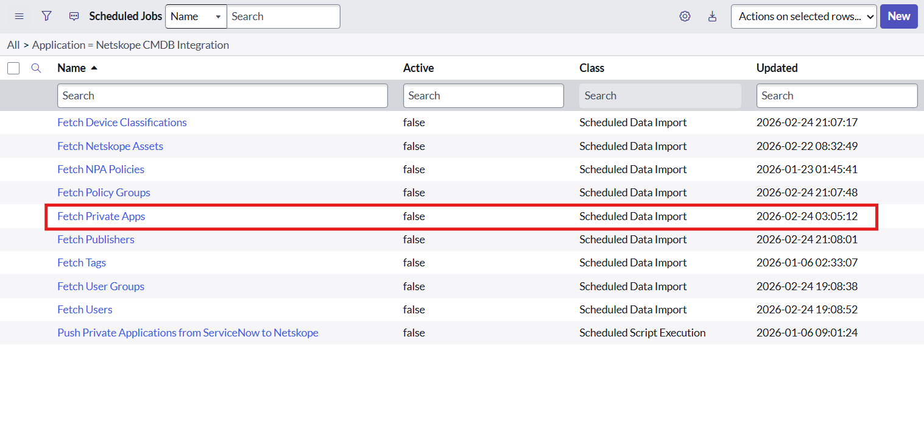This screenshot has width=924, height=431.
Task: Open Fetch Private Apps job
Action: click(x=101, y=216)
